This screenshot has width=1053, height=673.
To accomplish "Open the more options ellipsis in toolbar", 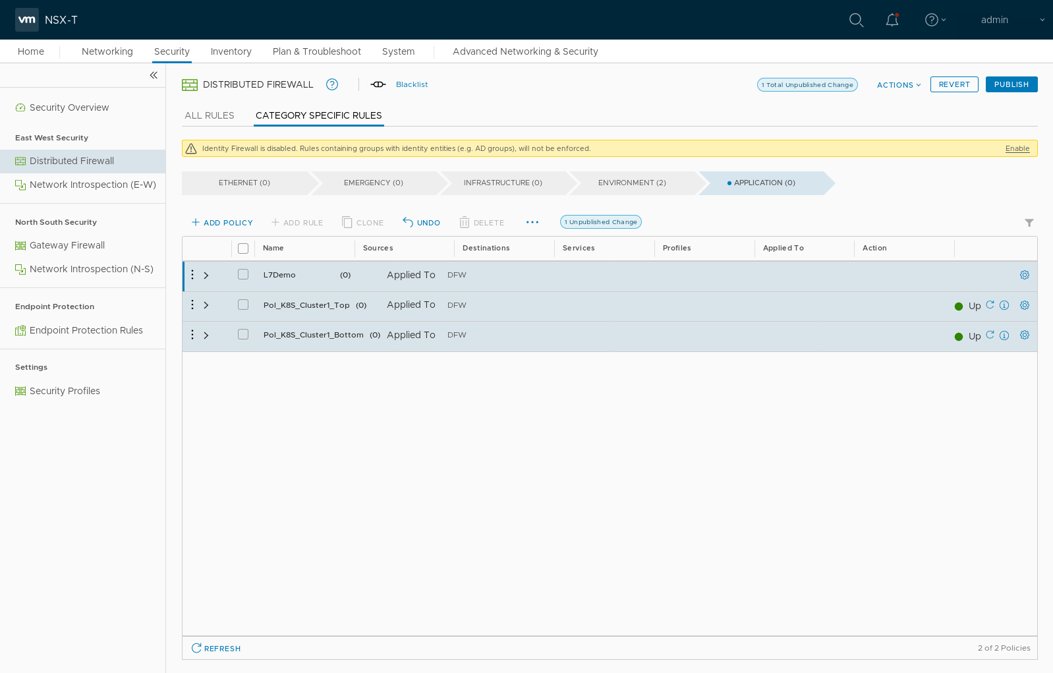I will coord(532,222).
